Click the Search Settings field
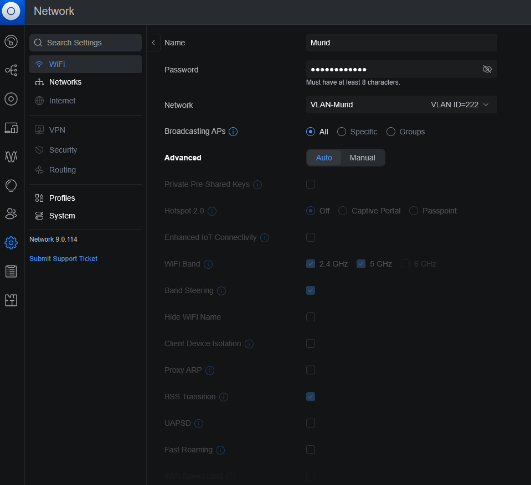The height and width of the screenshot is (485, 531). pyautogui.click(x=86, y=43)
